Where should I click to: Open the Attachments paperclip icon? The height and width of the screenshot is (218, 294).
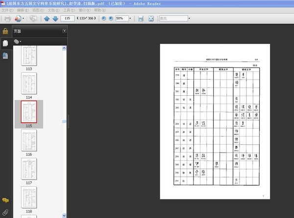[5, 213]
